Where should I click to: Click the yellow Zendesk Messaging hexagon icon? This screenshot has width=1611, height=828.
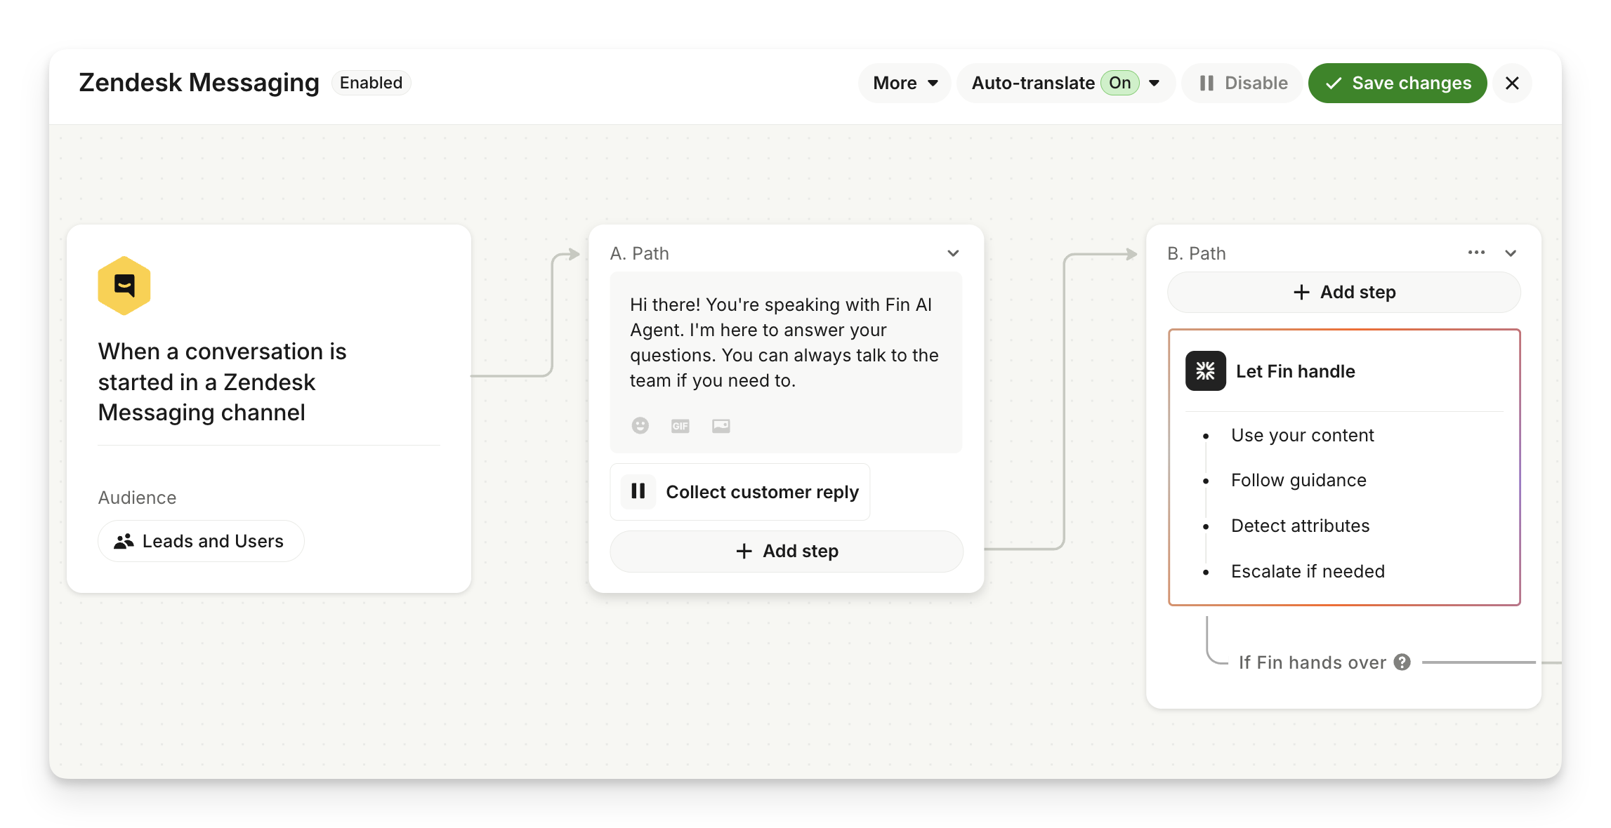tap(124, 286)
